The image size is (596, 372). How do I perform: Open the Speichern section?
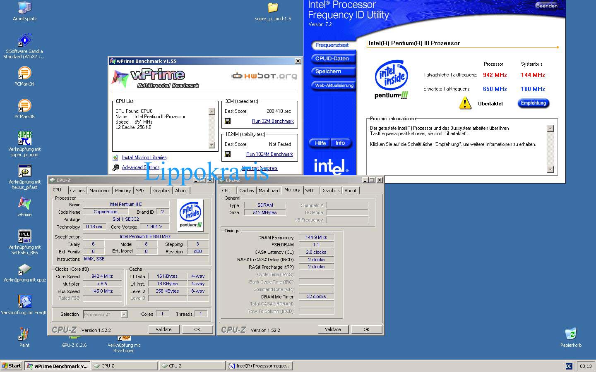(x=332, y=72)
